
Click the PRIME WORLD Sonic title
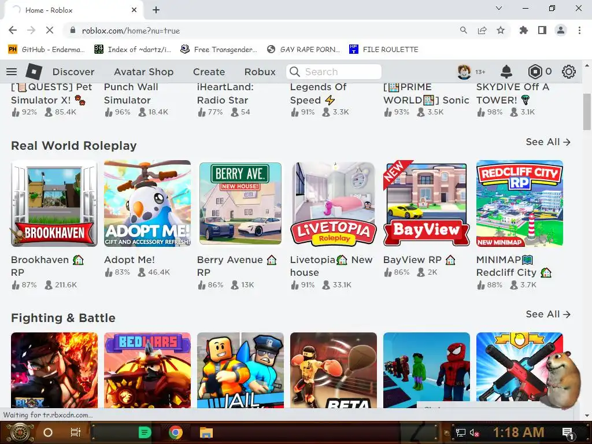426,93
